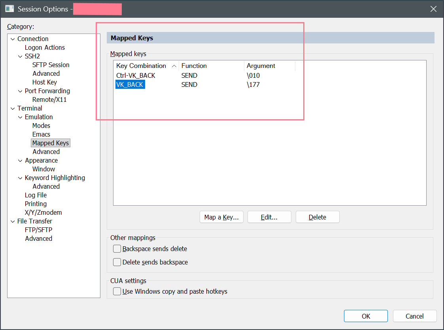Select X/Y/Zmodem category
The width and height of the screenshot is (444, 330).
[43, 212]
